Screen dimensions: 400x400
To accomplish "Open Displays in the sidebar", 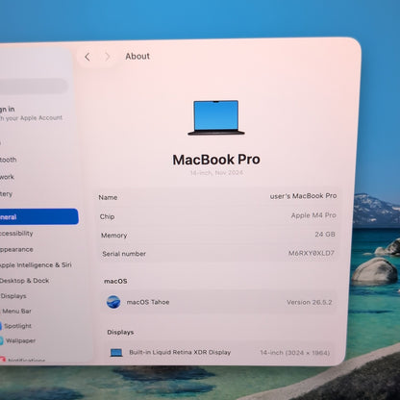I will 13,296.
